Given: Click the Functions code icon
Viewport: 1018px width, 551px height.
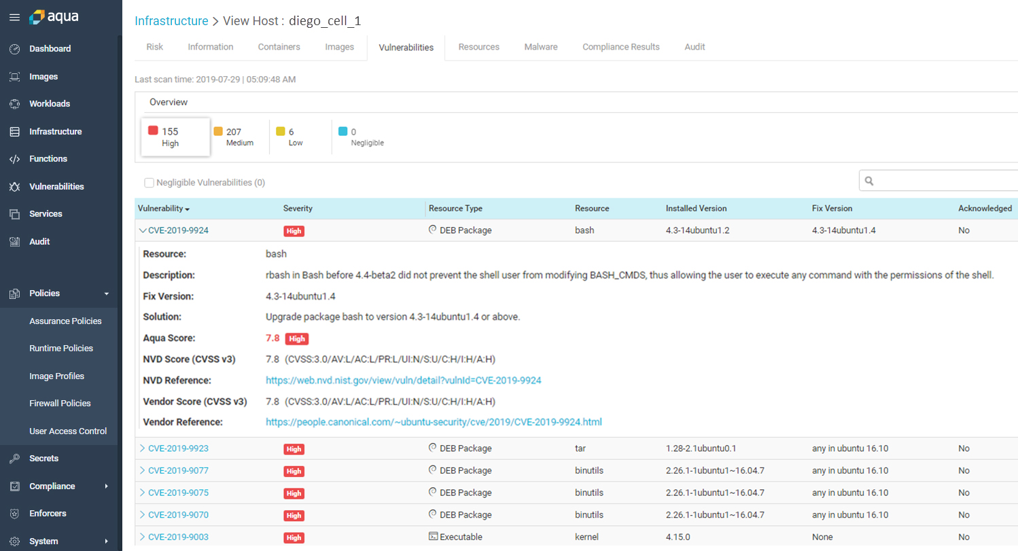Looking at the screenshot, I should [x=14, y=159].
